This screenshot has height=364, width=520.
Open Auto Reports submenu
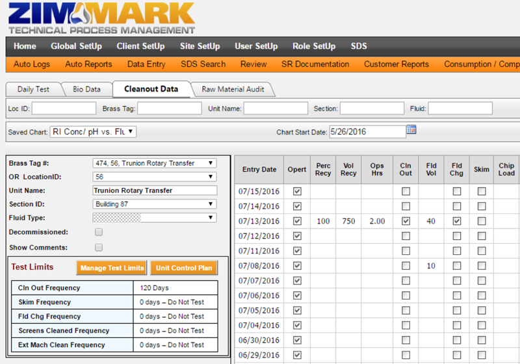click(x=88, y=64)
